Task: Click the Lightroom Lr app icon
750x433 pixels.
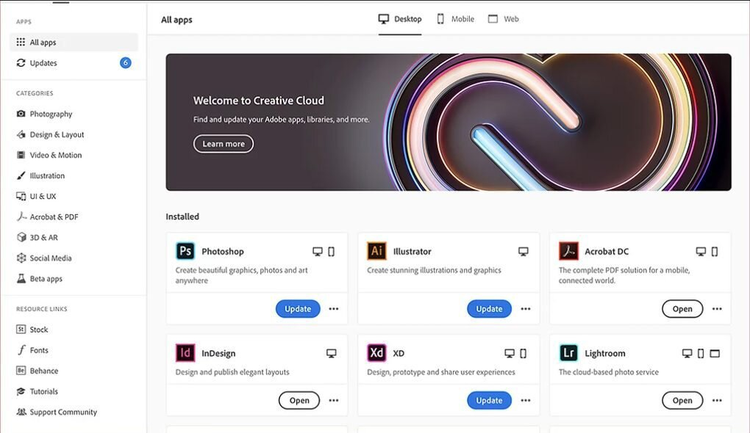Action: (x=569, y=353)
